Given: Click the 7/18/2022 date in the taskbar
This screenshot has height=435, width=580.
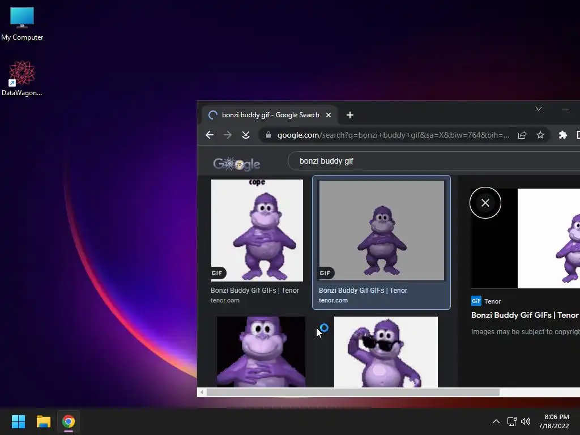Looking at the screenshot, I should click(x=553, y=426).
